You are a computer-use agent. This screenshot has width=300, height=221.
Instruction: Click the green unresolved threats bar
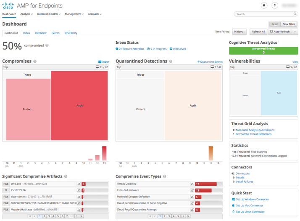pyautogui.click(x=263, y=51)
